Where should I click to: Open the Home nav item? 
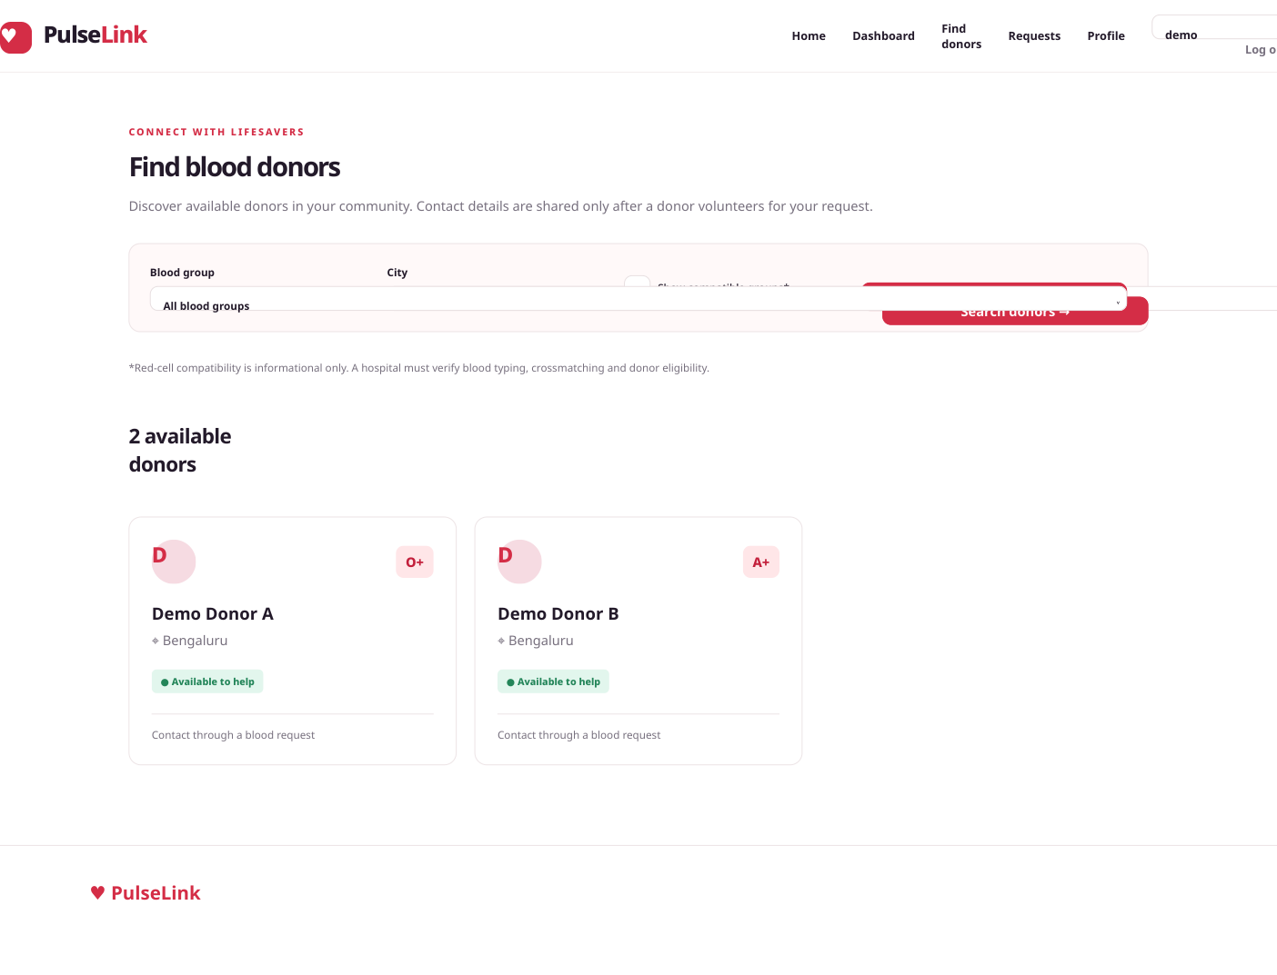pyautogui.click(x=809, y=36)
